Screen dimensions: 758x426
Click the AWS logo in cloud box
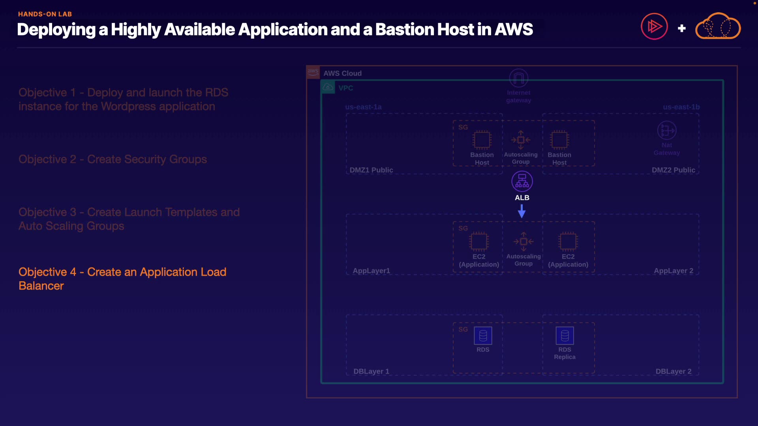click(313, 72)
